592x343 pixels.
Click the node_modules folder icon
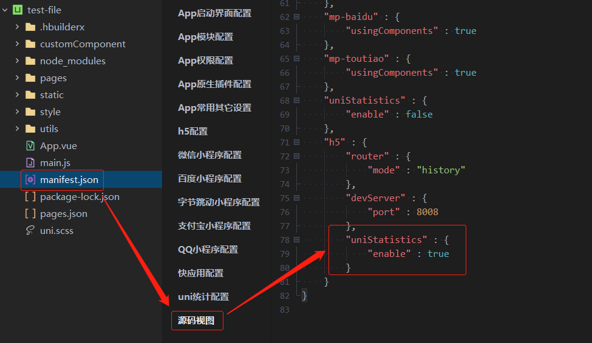[30, 61]
